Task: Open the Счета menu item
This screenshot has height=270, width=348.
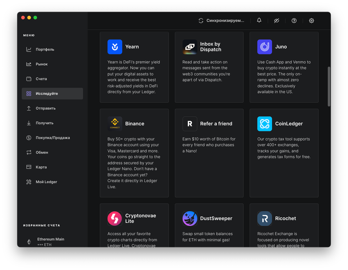Action: click(52, 79)
